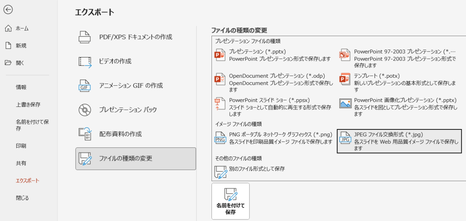Screen dimensions: 466x221
Task: Click the back arrow circle icon
Action: point(8,10)
